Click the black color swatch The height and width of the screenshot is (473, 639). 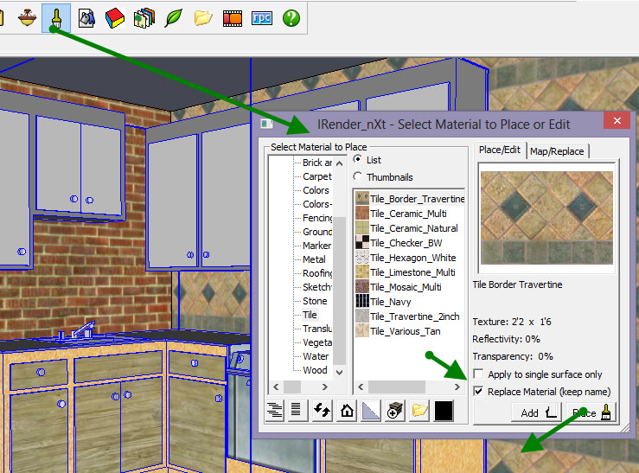[x=444, y=411]
